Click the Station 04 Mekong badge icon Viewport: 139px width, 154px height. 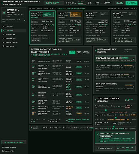tap(4, 13)
